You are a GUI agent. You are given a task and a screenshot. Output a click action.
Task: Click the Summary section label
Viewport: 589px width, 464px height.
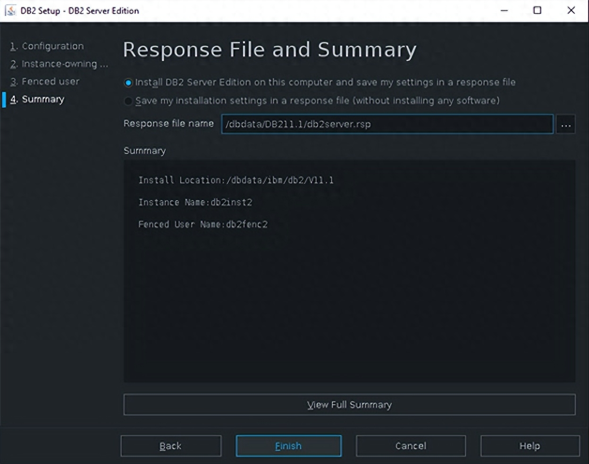click(x=144, y=151)
